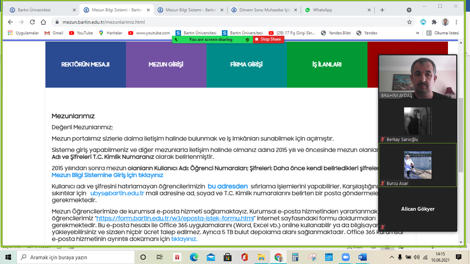The width and height of the screenshot is (470, 264).
Task: Open Office app from taskbar
Action: [x=244, y=257]
